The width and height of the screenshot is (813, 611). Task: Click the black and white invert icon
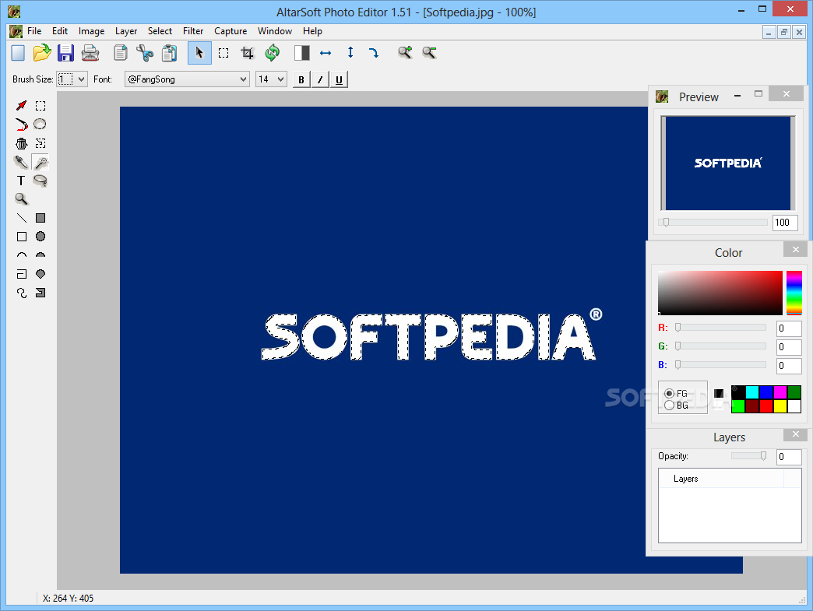pos(302,53)
